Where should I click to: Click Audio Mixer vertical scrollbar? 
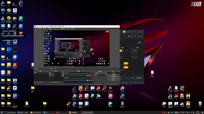tap(94, 78)
